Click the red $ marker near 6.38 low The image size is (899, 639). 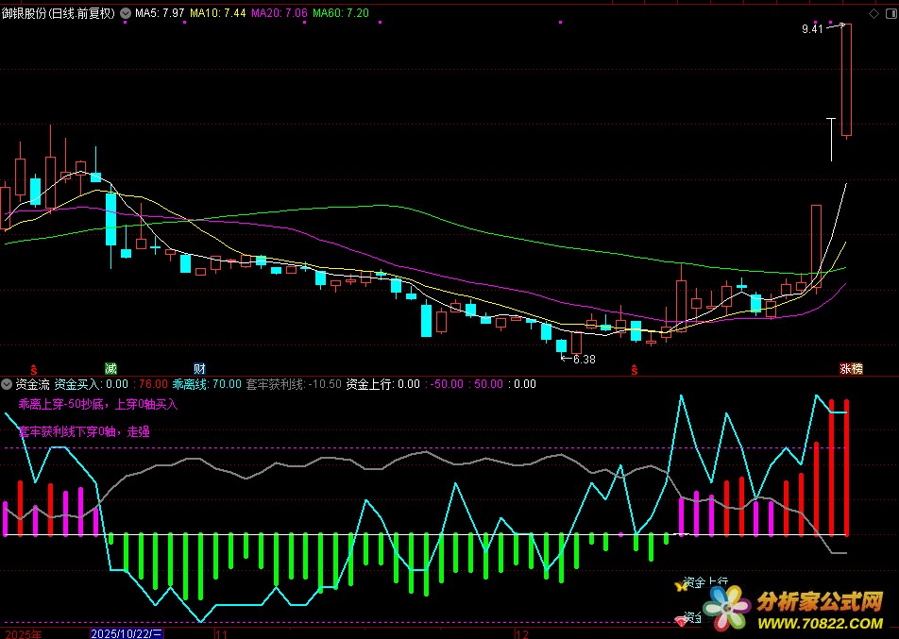coord(635,368)
